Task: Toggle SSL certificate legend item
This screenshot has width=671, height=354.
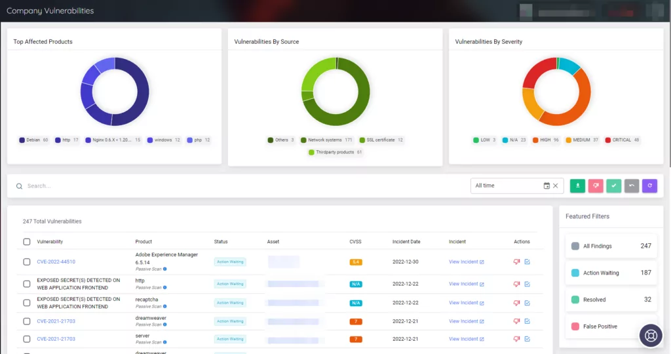Action: [381, 140]
